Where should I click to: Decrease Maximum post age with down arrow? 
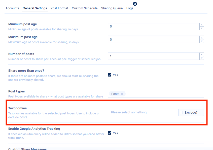pyautogui.click(x=201, y=41)
